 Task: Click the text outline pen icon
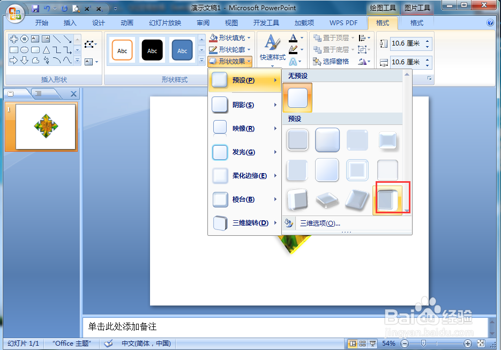point(293,49)
